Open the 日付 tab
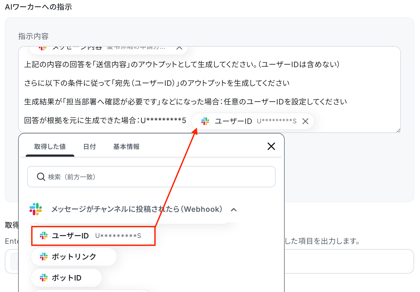 tap(90, 147)
